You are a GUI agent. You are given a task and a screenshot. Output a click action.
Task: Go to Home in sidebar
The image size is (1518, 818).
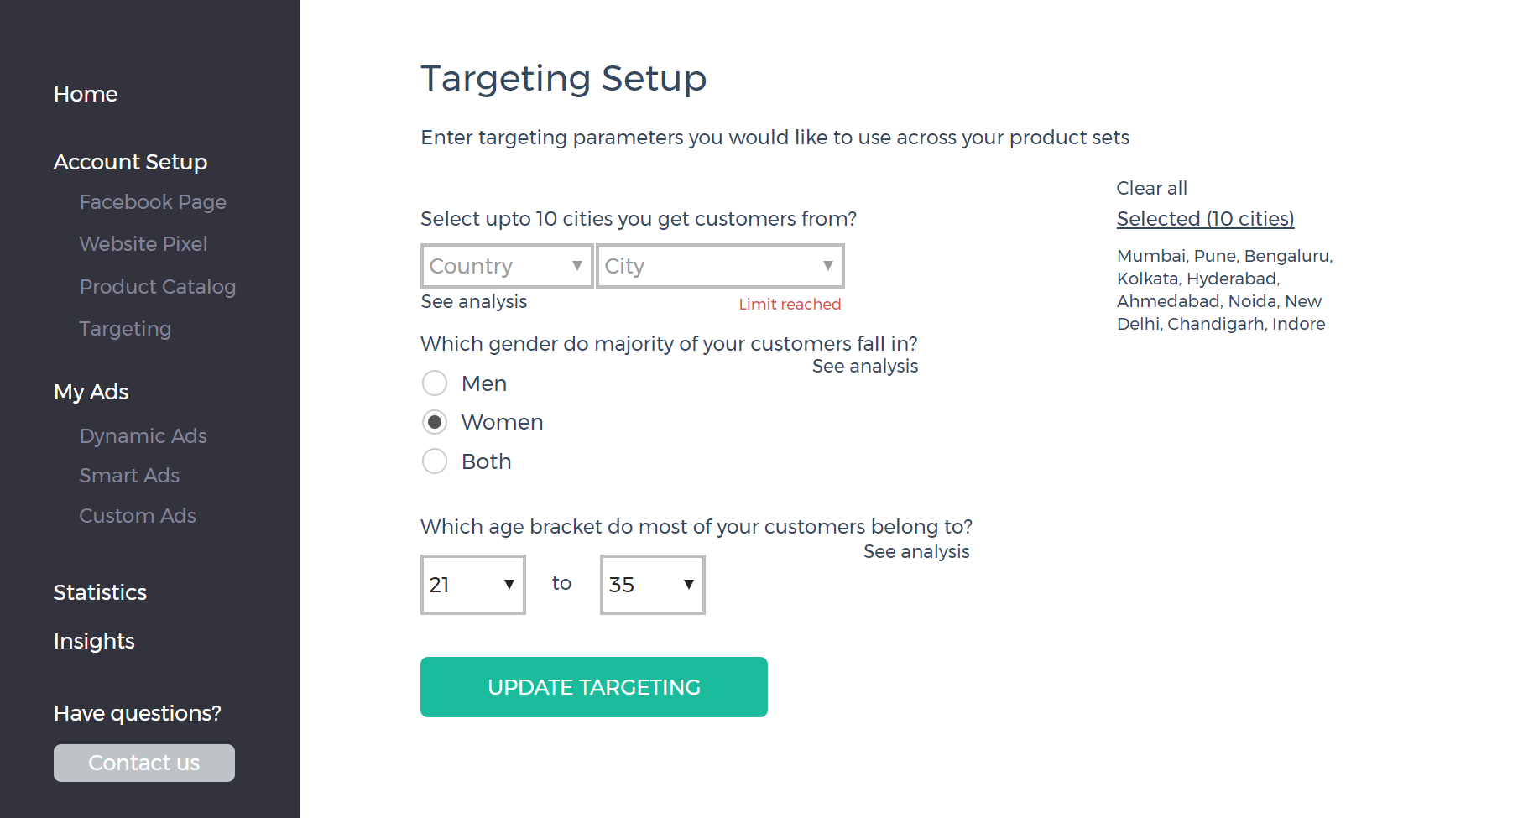pyautogui.click(x=86, y=94)
